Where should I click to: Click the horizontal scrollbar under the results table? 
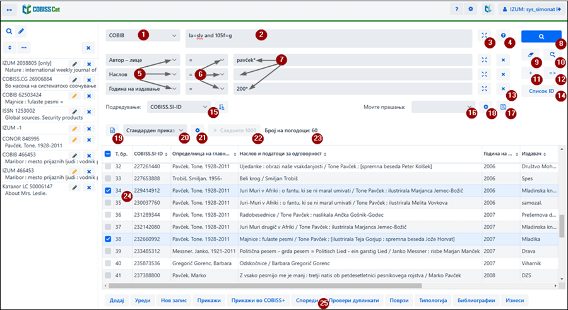(265, 286)
